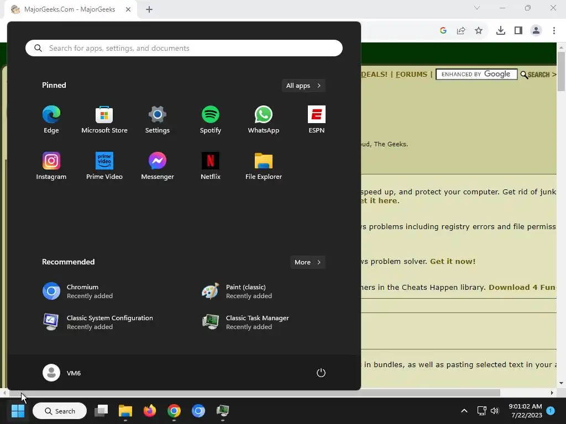Click the Google enhanced search field
This screenshot has height=424, width=566.
pyautogui.click(x=476, y=75)
